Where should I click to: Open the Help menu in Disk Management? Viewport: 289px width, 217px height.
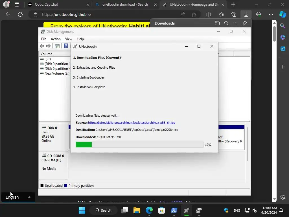(x=80, y=39)
